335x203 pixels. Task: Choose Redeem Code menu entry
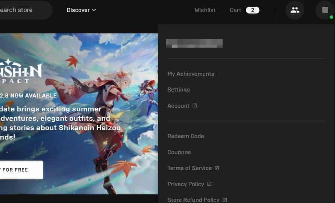[x=186, y=136]
